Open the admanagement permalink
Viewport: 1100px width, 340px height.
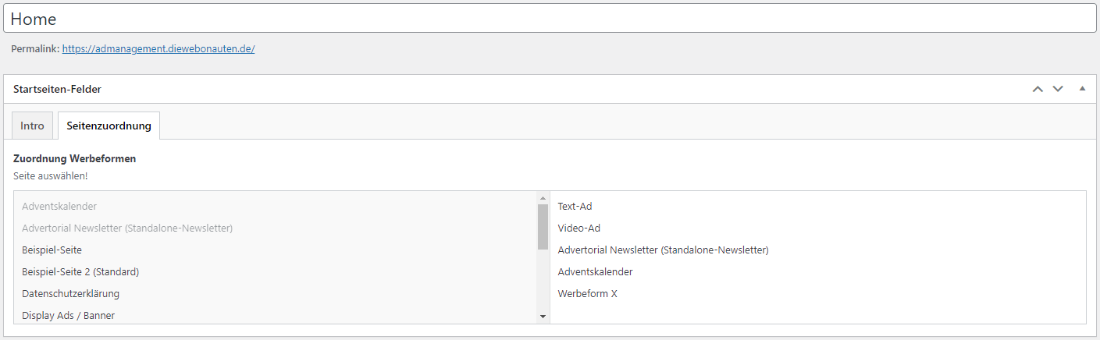(158, 48)
